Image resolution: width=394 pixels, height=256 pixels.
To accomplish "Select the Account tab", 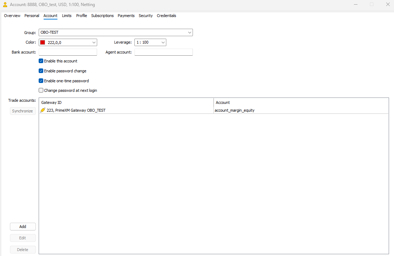I will (x=50, y=16).
